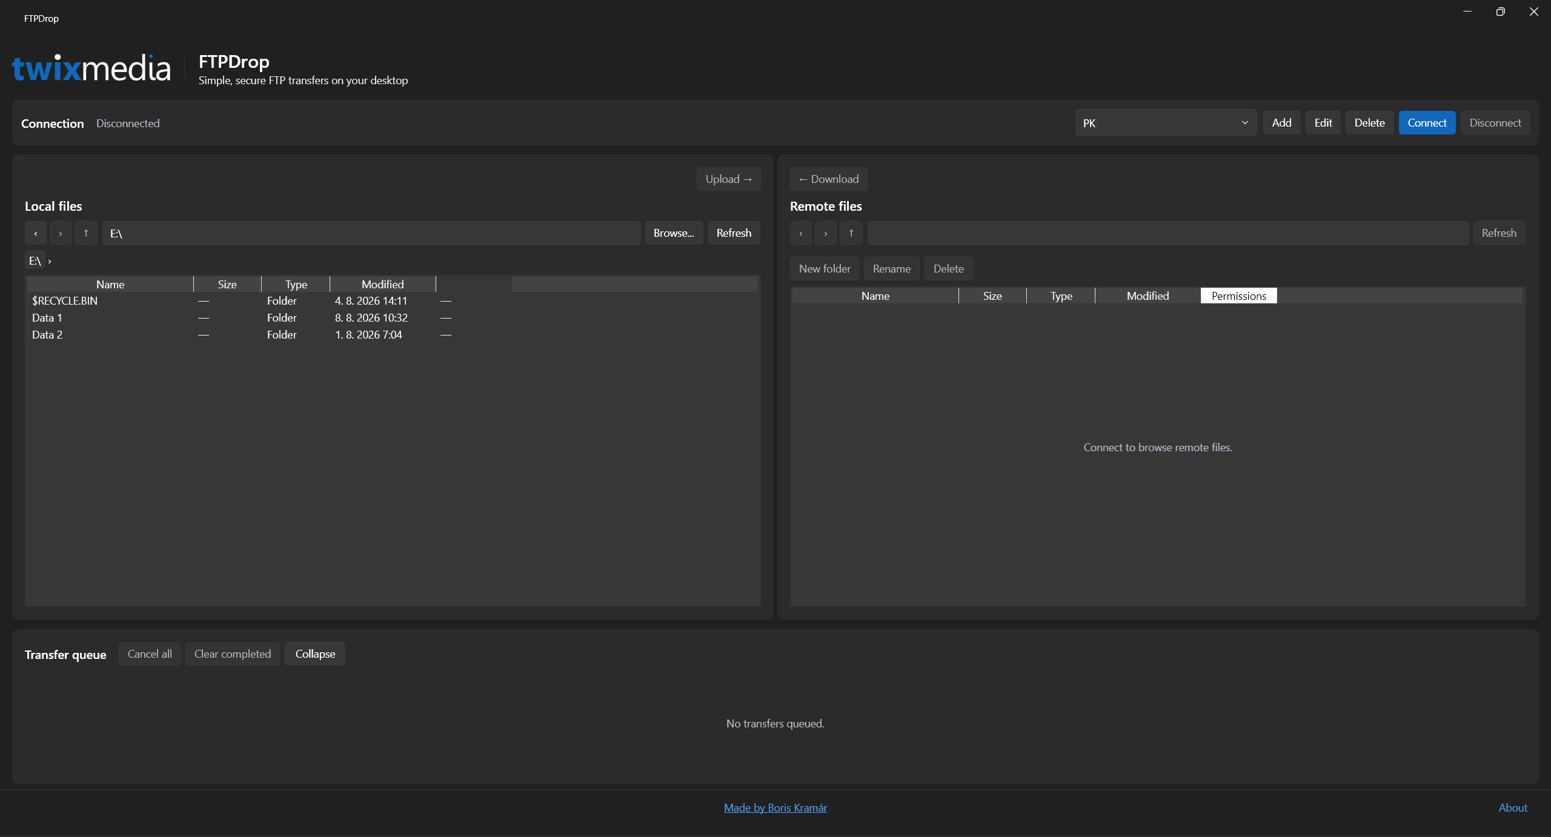Viewport: 1551px width, 837px height.
Task: Sort remote files by Name column
Action: click(x=875, y=296)
